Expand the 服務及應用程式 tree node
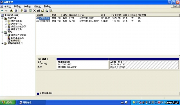Viewport: 180px width, 105px height. click(2, 43)
